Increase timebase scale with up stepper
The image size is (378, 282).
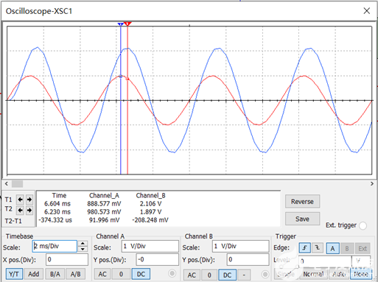(x=83, y=244)
